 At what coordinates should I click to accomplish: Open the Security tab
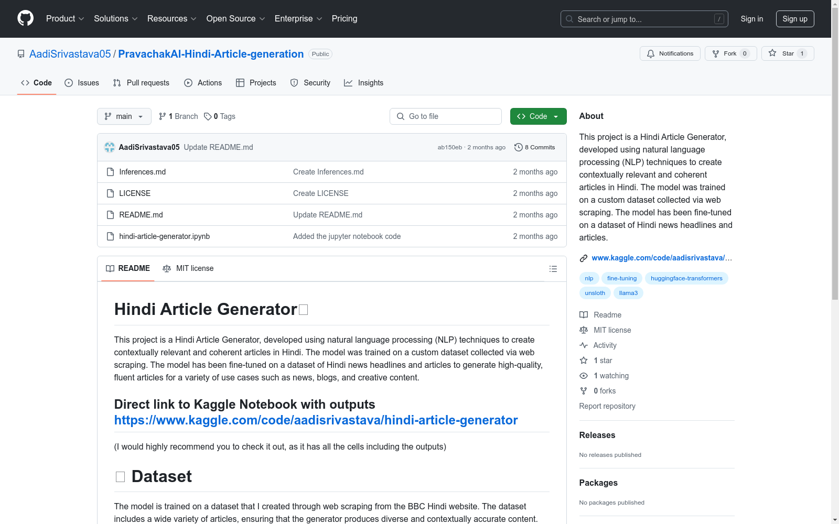(x=310, y=83)
